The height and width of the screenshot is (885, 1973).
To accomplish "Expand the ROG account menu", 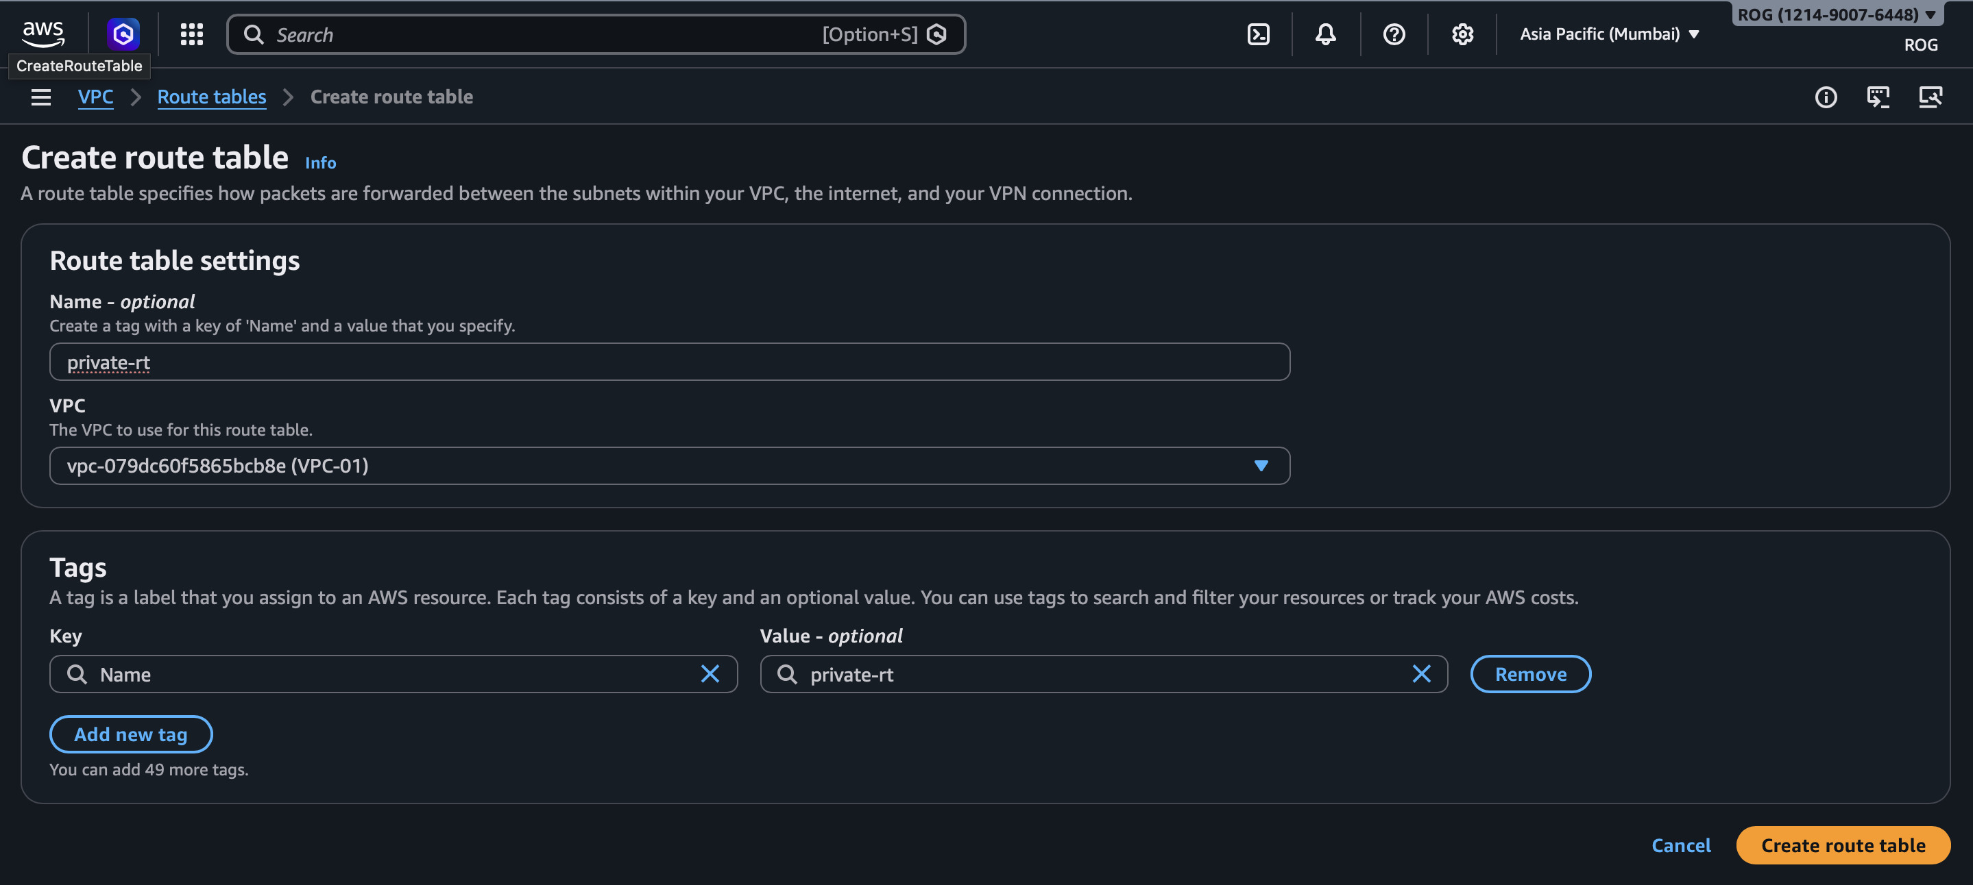I will click(x=1836, y=14).
